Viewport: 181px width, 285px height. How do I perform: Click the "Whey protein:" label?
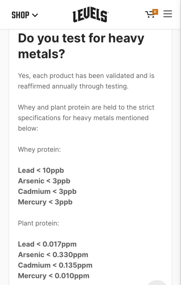coord(39,150)
